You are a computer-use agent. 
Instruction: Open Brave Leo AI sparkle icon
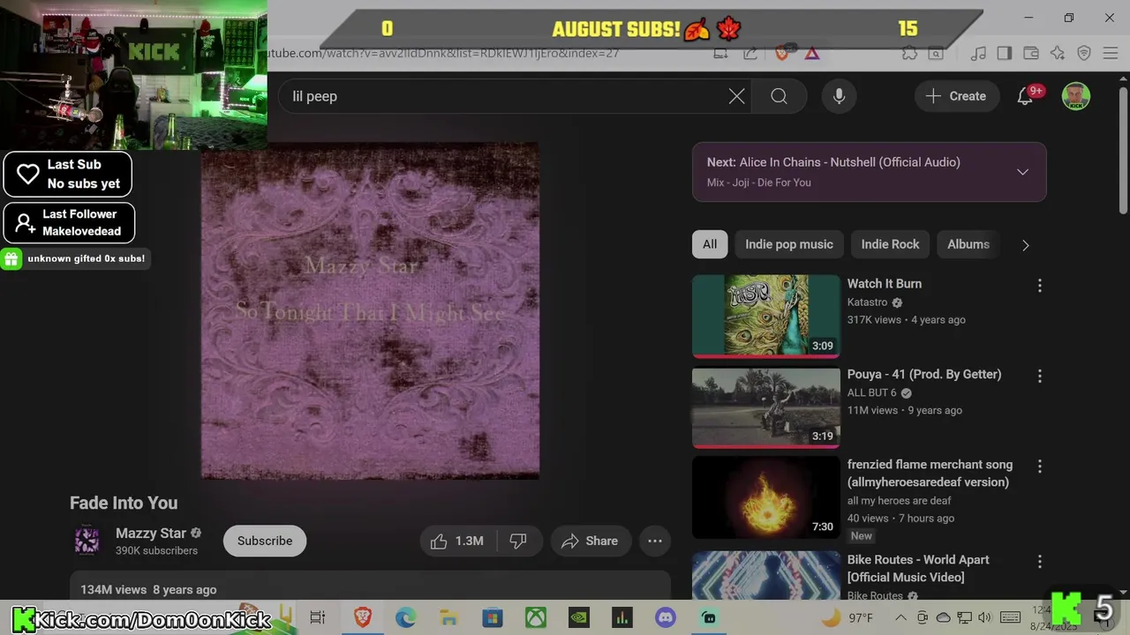coord(1058,53)
